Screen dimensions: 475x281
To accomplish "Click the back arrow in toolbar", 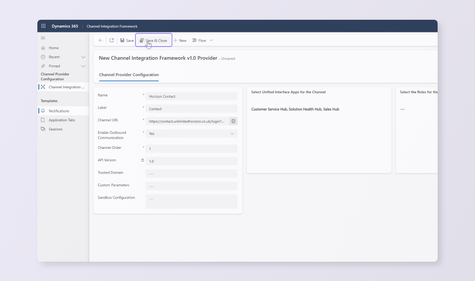I will coord(101,40).
